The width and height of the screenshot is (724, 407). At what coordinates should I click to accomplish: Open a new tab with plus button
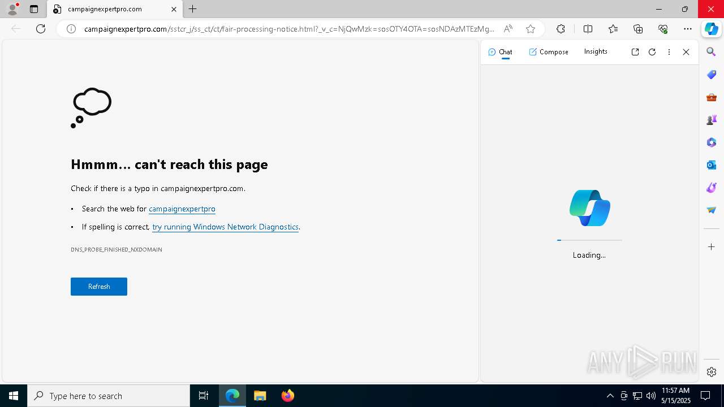193,9
